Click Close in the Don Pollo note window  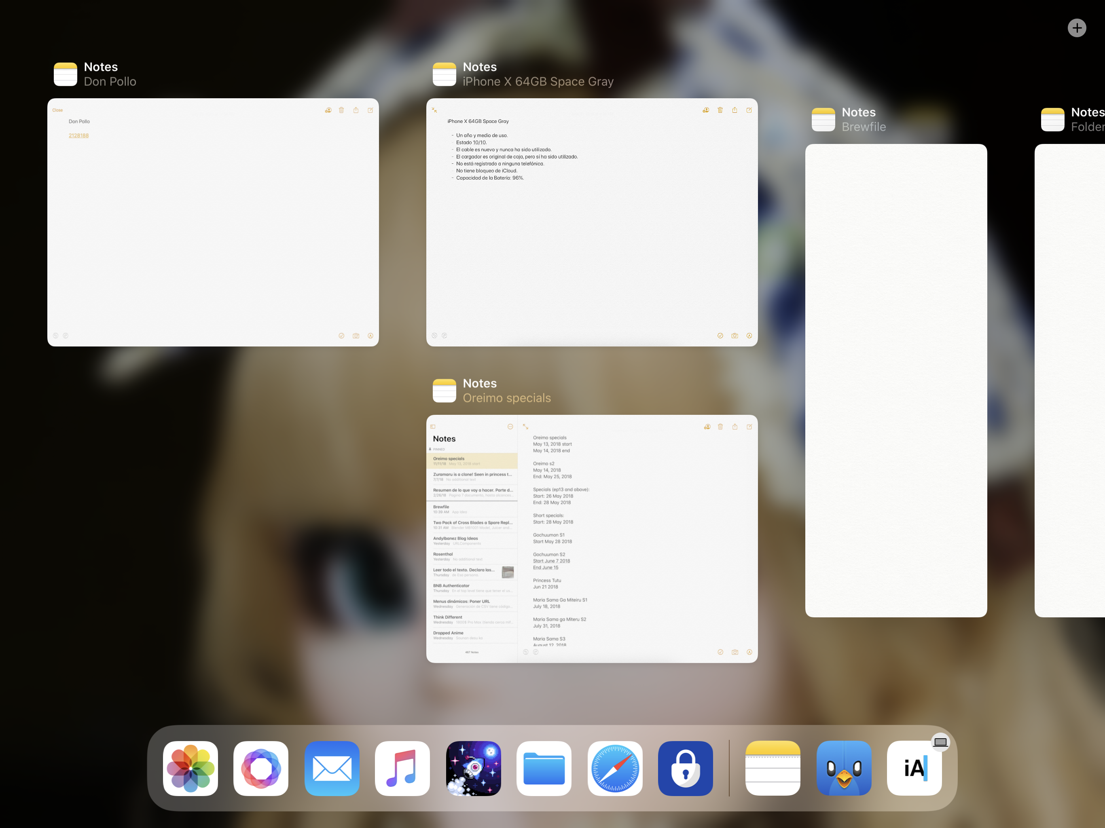tap(57, 110)
